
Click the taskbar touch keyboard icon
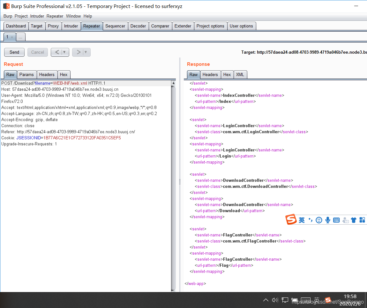pyautogui.click(x=305, y=300)
